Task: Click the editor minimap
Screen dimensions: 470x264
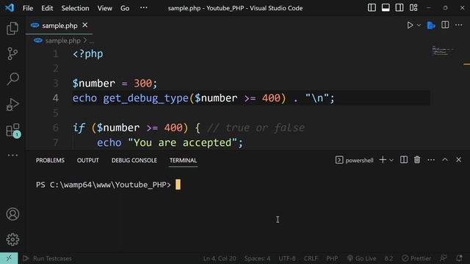Action: [x=443, y=51]
